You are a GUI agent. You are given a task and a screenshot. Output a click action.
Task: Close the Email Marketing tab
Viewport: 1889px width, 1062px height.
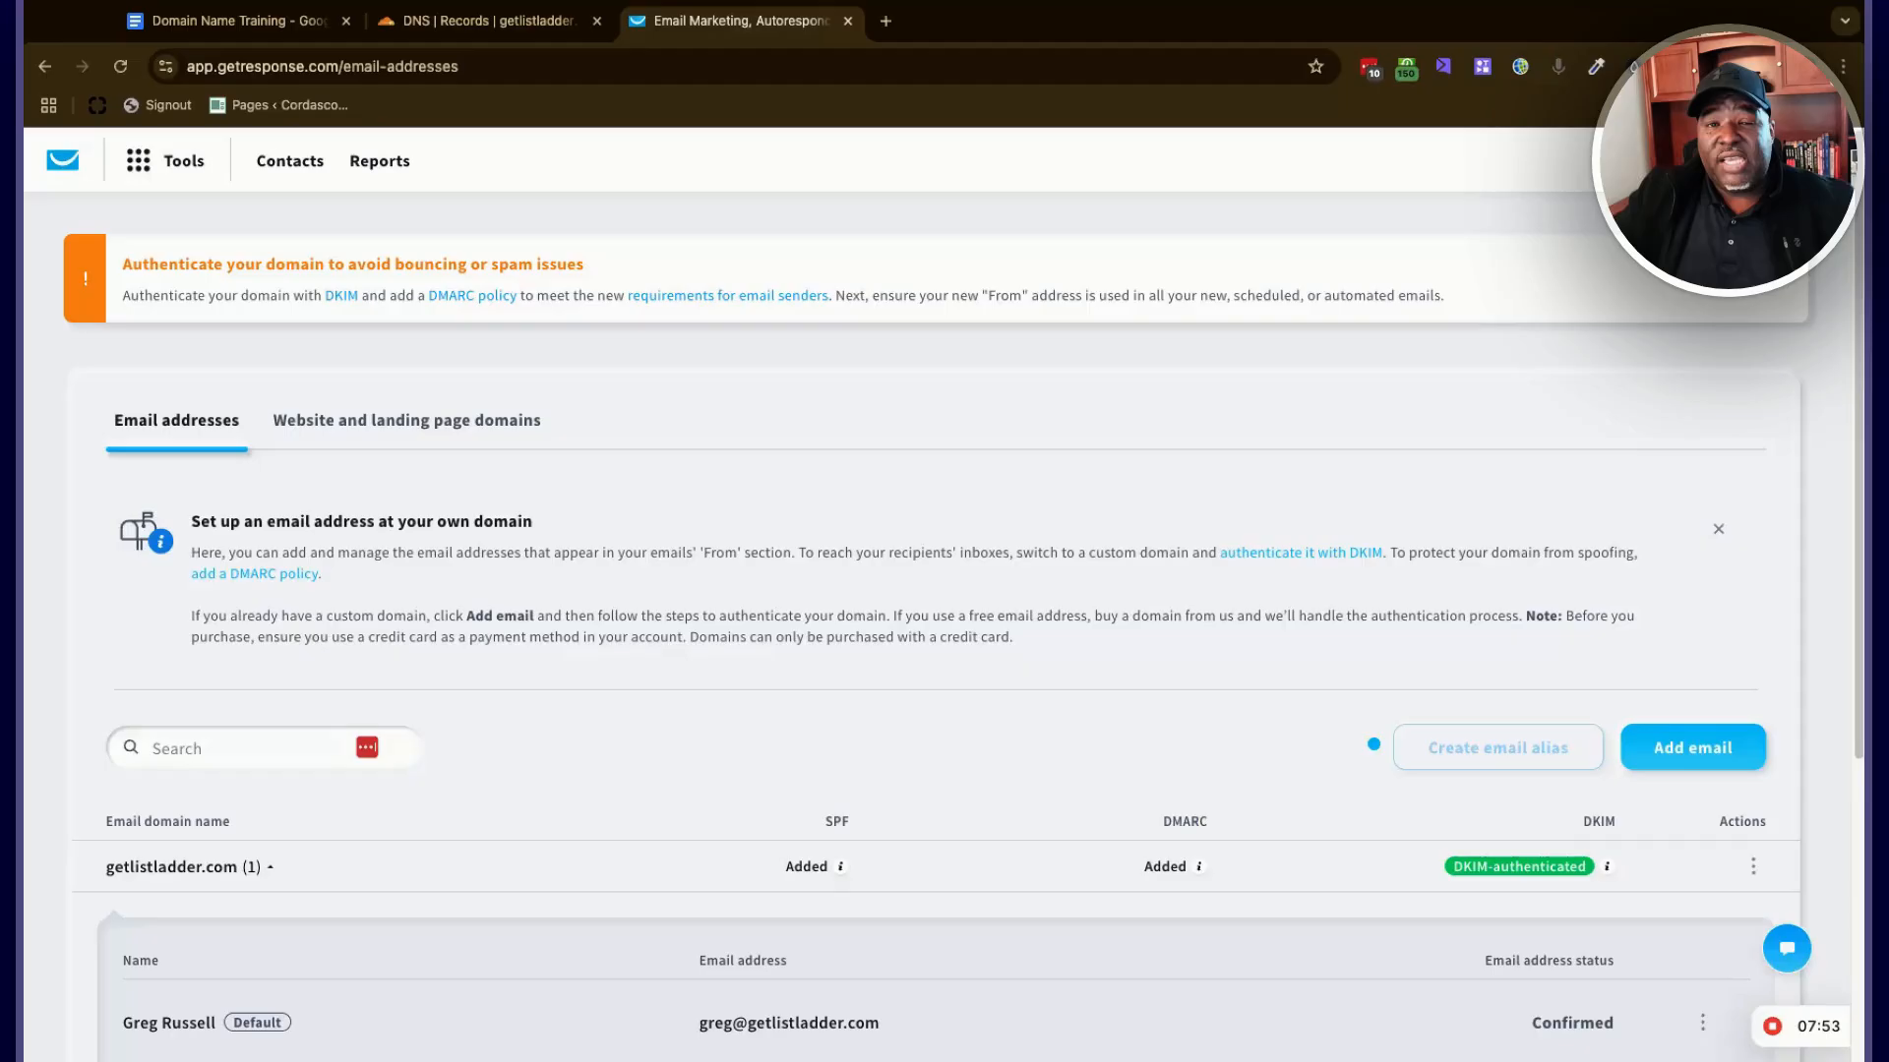point(848,21)
